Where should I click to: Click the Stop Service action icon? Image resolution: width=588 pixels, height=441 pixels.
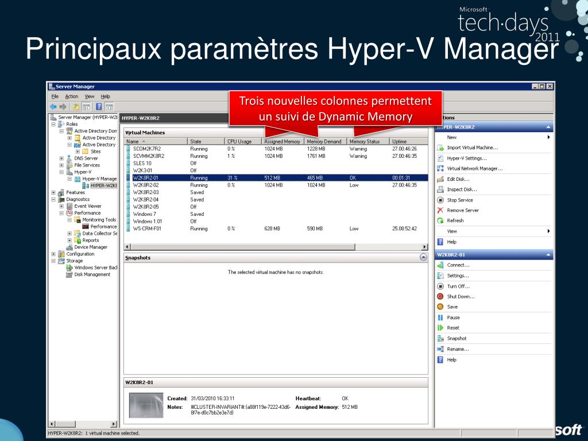(x=440, y=200)
